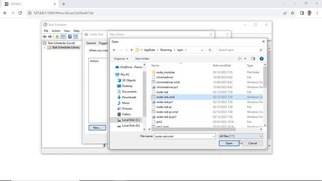
Task: Click the Cancel button
Action: pyautogui.click(x=253, y=143)
